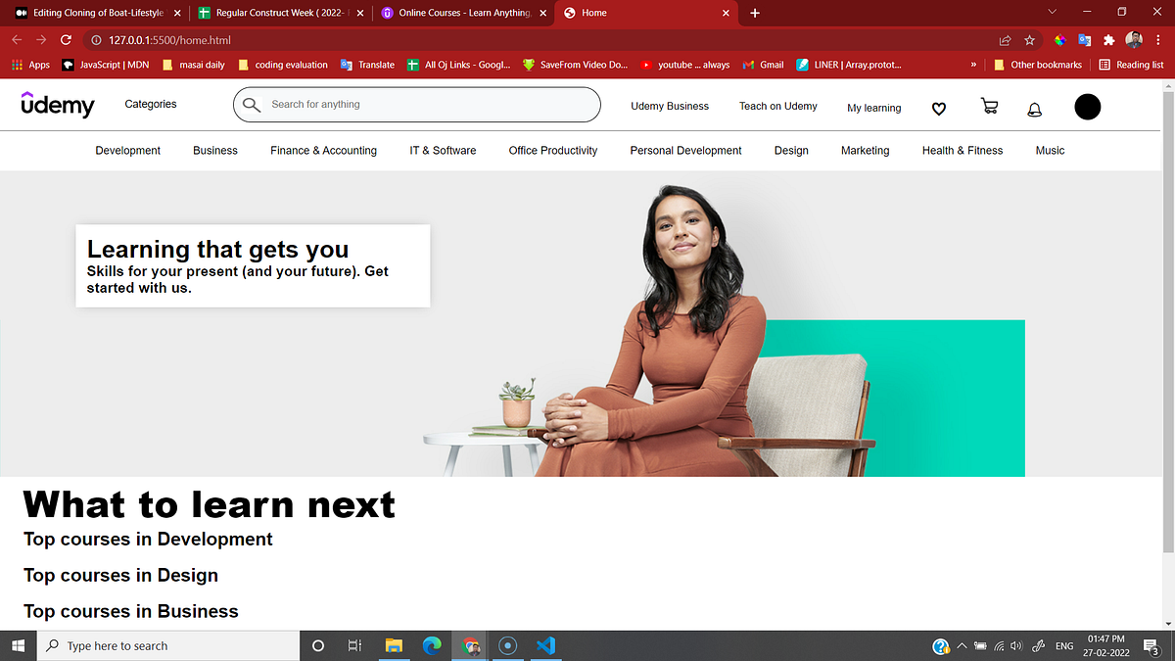Check notifications via the bell icon
The width and height of the screenshot is (1175, 661).
point(1034,109)
